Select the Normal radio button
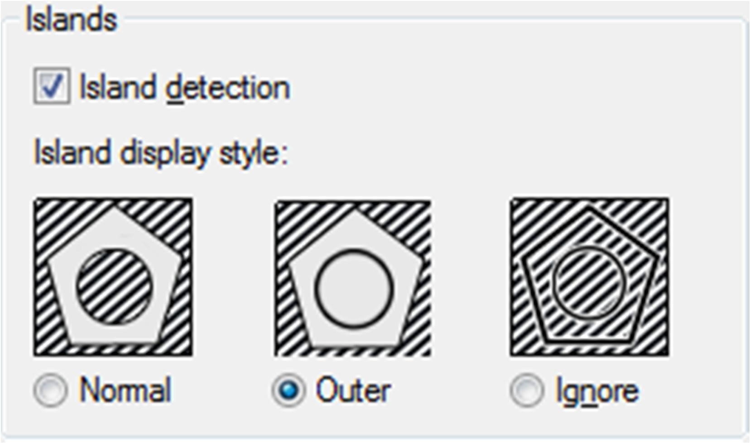 click(50, 390)
